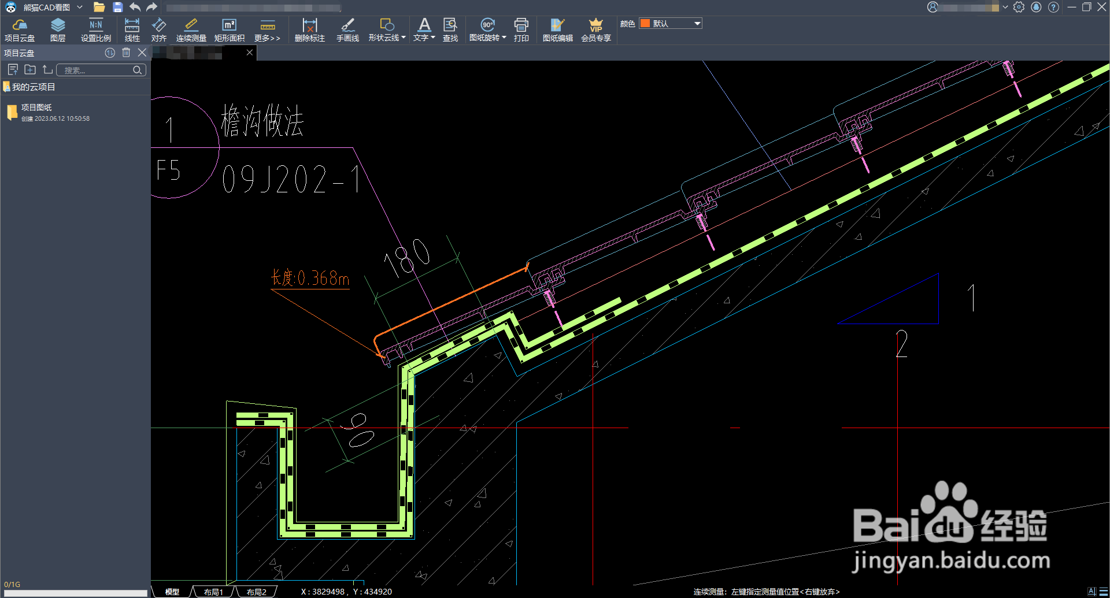Open the 查找 find tool
The width and height of the screenshot is (1110, 598).
(450, 30)
